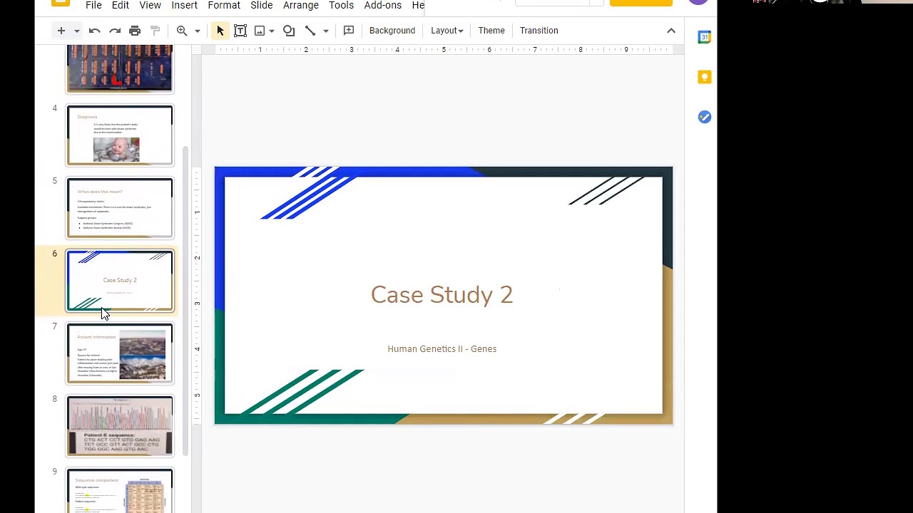Open the View menu
This screenshot has width=913, height=513.
coord(150,5)
